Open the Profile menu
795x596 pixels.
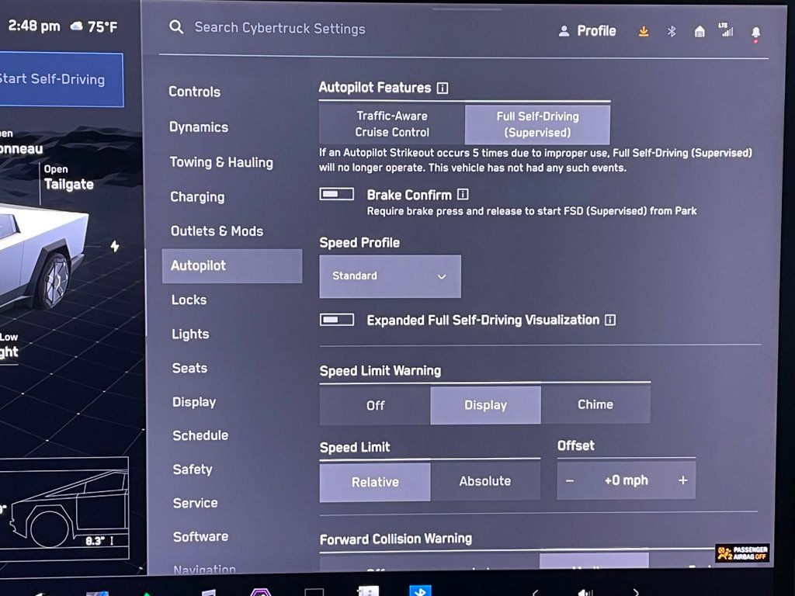(x=587, y=31)
